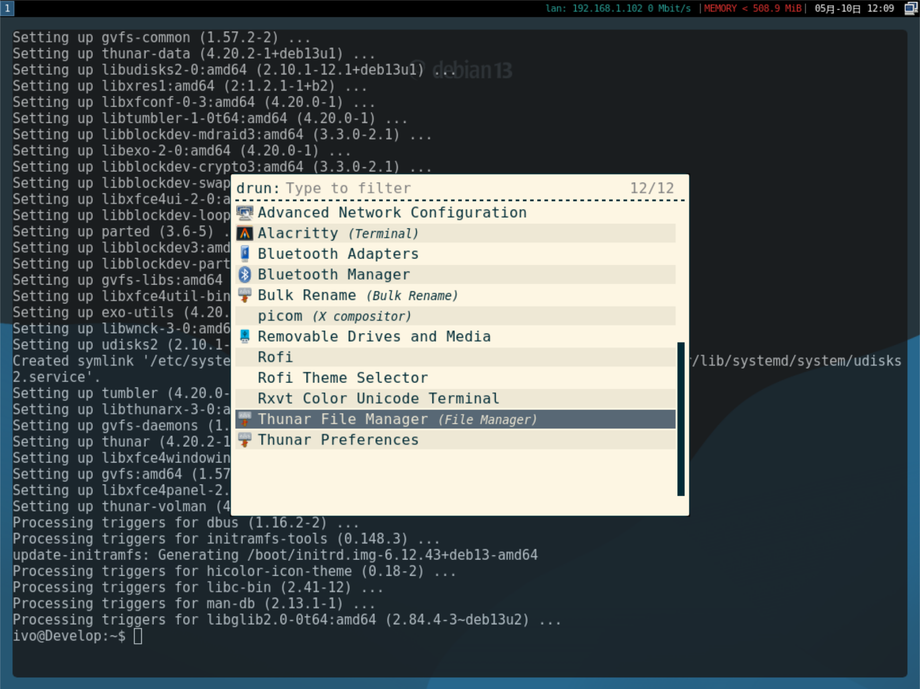The image size is (920, 689).
Task: Click 'Setting up libtumbler-1-0t64' line
Action: (x=210, y=118)
